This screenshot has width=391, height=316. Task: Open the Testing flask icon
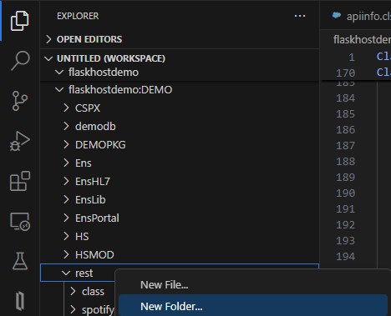[20, 261]
